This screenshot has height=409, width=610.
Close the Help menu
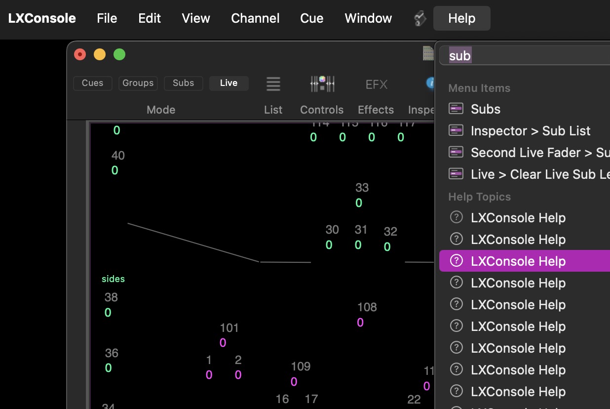click(x=462, y=18)
